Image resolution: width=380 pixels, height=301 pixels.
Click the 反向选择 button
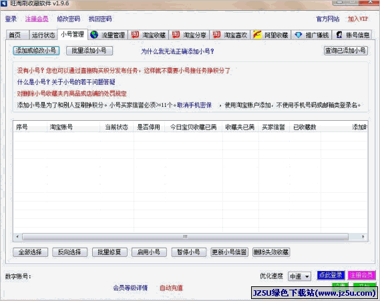(x=70, y=252)
